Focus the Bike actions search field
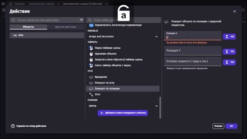Screen dimensions: 247x139 point(123,20)
